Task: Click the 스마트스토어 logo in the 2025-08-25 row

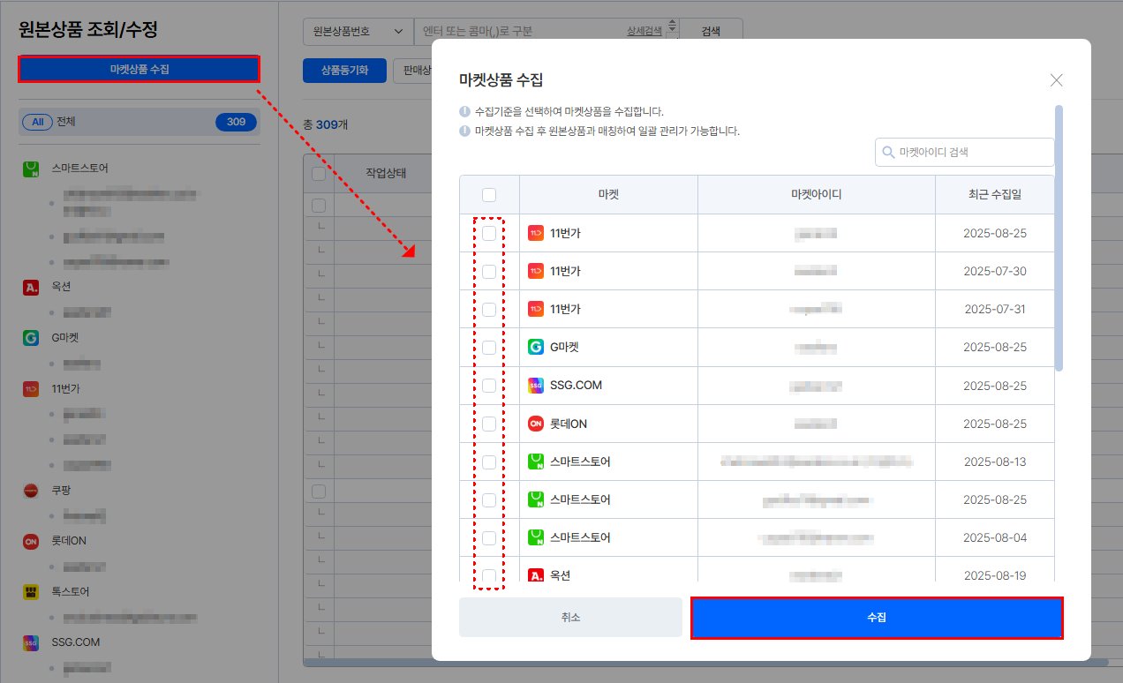Action: click(535, 499)
